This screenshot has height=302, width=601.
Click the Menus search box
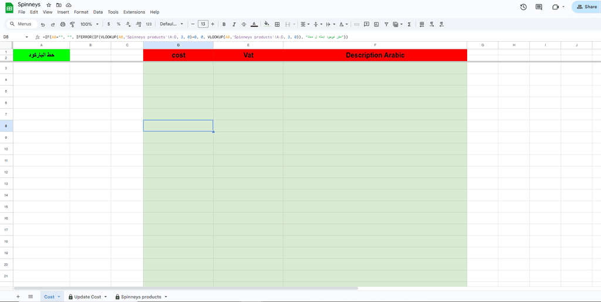[x=22, y=24]
